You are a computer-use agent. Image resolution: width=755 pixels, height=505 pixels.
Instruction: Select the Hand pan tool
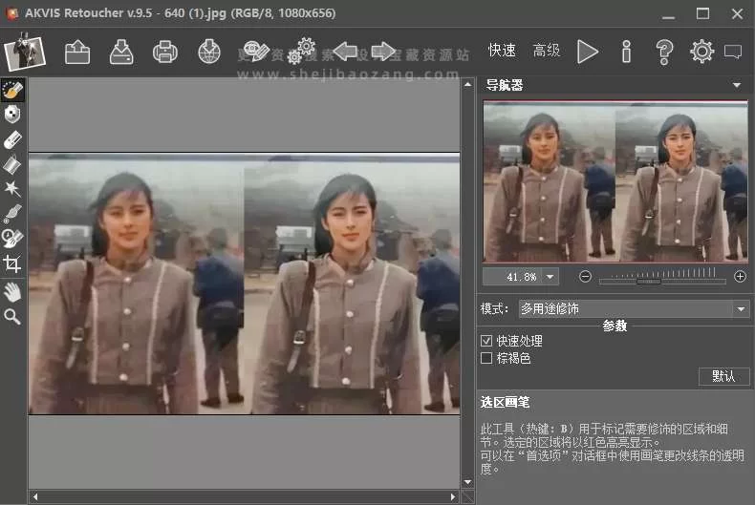(x=12, y=290)
